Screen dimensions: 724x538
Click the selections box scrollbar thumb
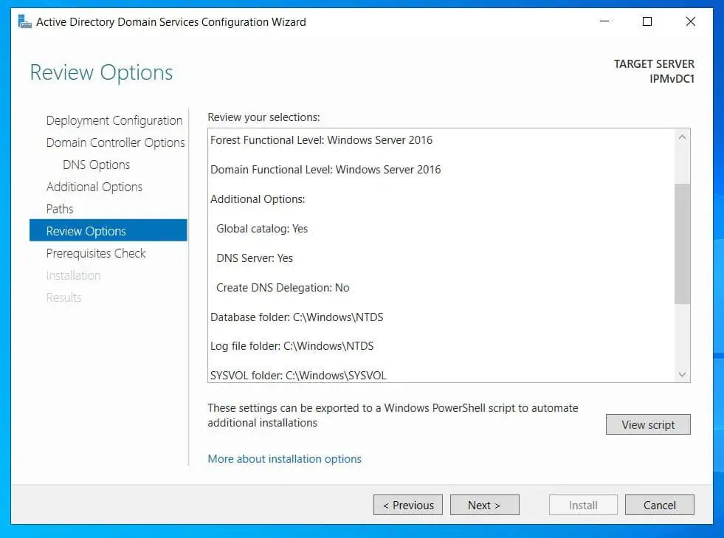point(682,244)
